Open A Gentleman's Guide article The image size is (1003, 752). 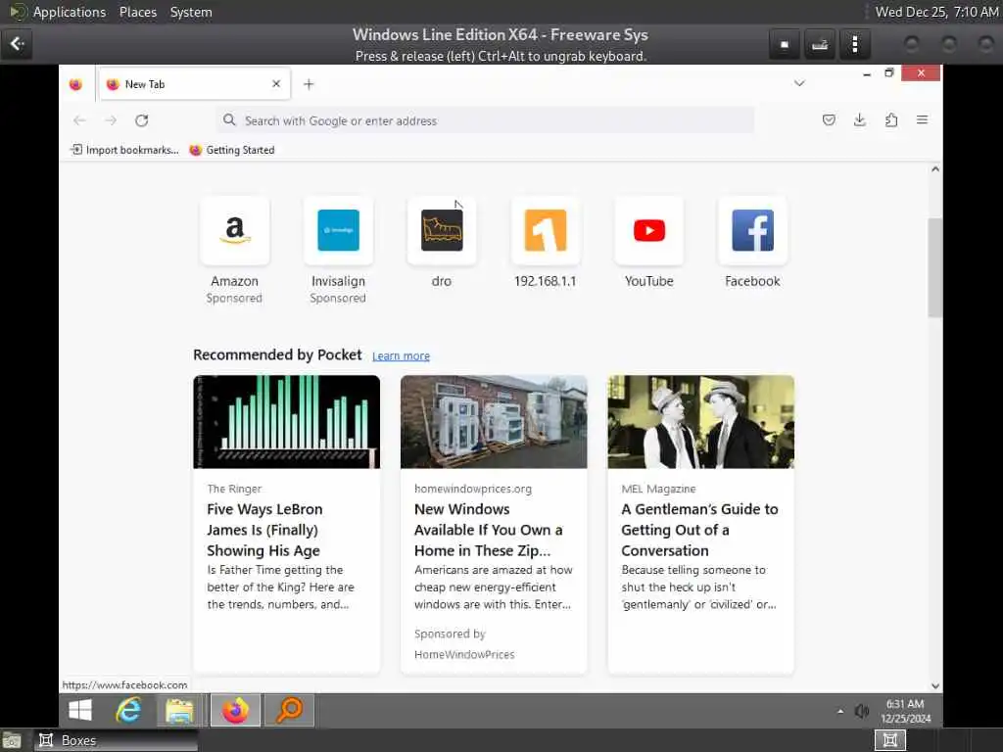click(x=699, y=530)
